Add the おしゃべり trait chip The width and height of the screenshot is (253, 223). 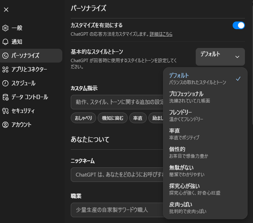[83, 118]
